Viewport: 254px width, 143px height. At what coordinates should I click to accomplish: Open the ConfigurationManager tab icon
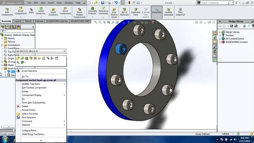pos(13,27)
